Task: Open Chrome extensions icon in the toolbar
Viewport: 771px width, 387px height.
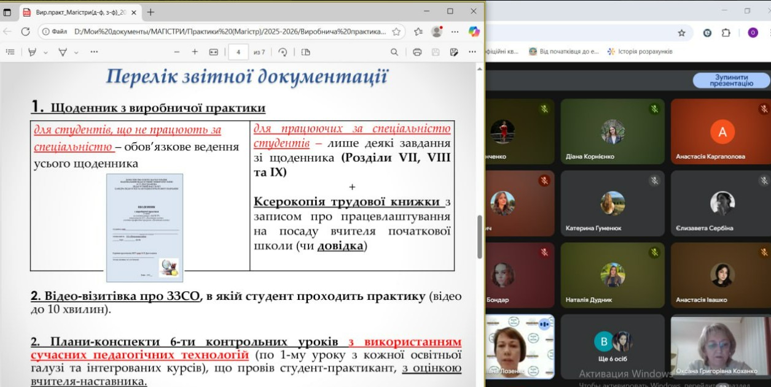Action: [x=726, y=33]
